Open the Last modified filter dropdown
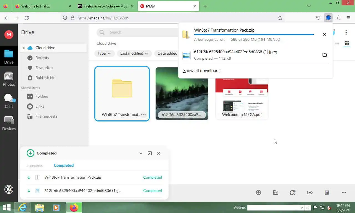Image resolution: width=355 pixels, height=213 pixels. [134, 53]
